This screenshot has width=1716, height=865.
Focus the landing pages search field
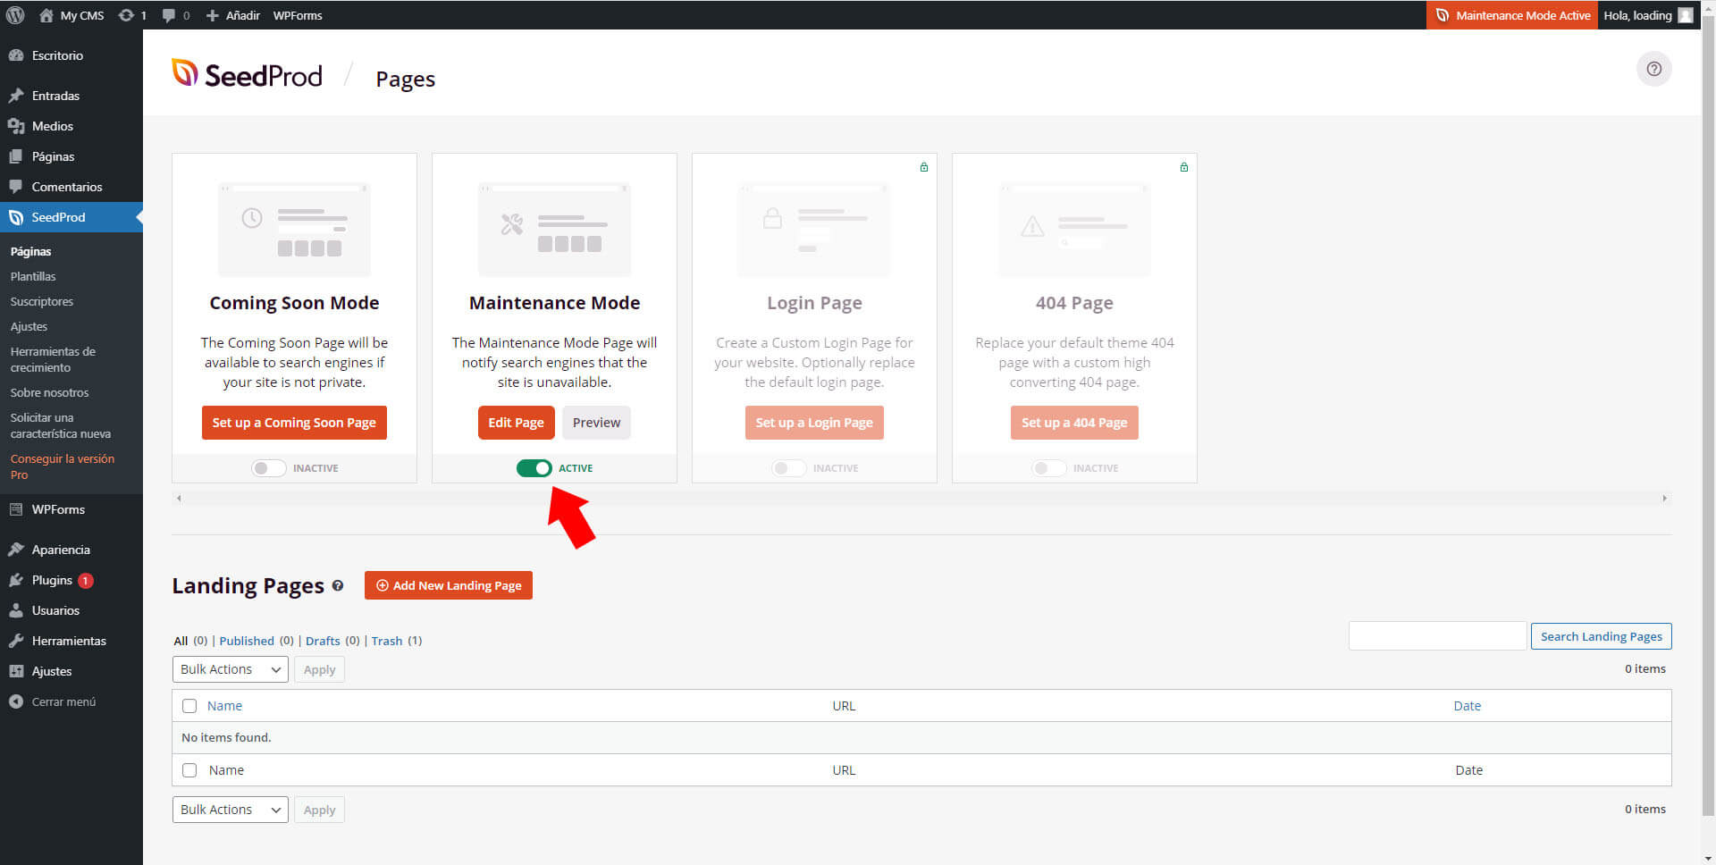[x=1437, y=636]
